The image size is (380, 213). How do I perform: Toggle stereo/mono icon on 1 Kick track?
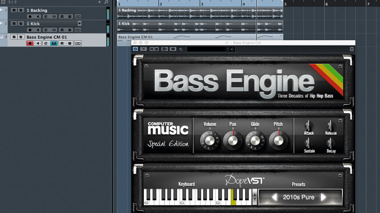(x=54, y=30)
